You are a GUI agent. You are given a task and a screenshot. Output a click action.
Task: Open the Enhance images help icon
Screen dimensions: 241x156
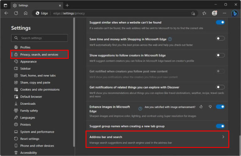[140, 108]
